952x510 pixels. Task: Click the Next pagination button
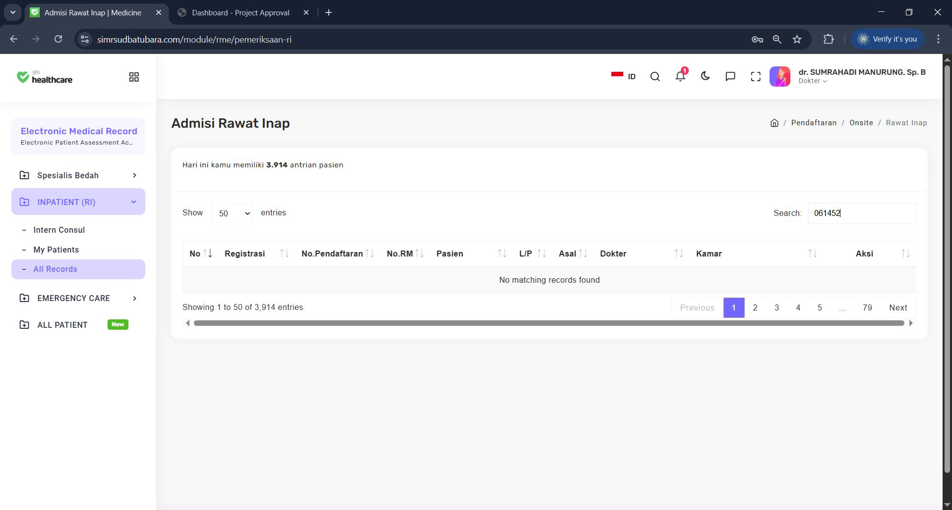click(898, 307)
